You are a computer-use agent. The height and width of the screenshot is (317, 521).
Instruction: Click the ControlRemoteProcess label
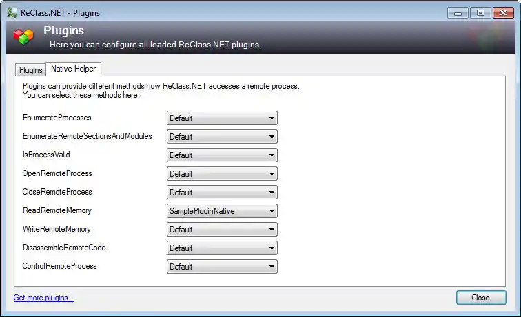(59, 266)
